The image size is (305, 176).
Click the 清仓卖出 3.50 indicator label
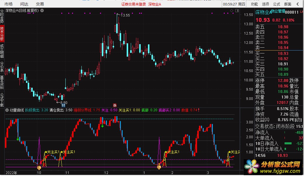coord(61,110)
